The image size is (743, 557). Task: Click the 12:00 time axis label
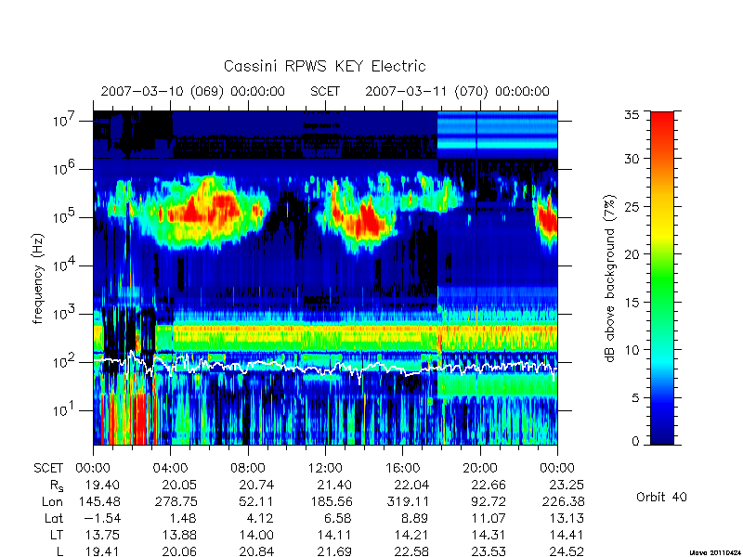[x=325, y=469]
